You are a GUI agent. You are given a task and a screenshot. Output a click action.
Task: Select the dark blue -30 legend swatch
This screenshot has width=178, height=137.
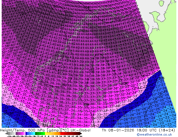(26, 133)
